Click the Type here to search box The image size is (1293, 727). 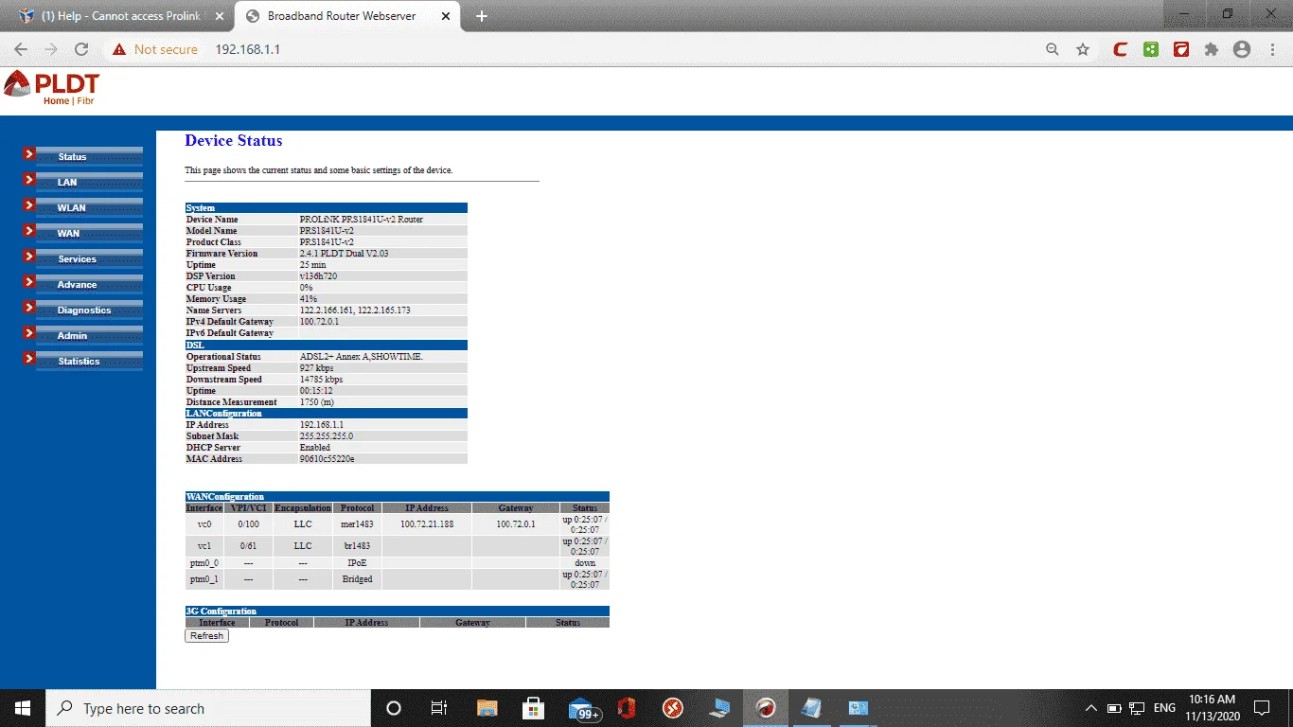(x=207, y=708)
